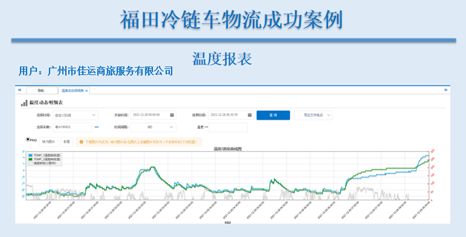Switch to the 导航 tab
The image size is (466, 237).
[x=42, y=91]
